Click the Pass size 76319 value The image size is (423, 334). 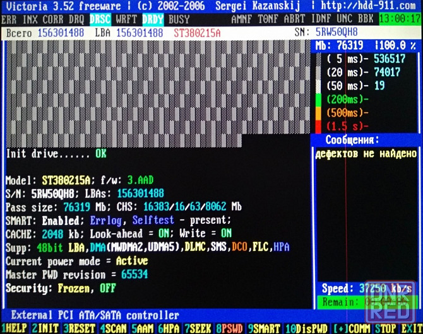pyautogui.click(x=76, y=207)
